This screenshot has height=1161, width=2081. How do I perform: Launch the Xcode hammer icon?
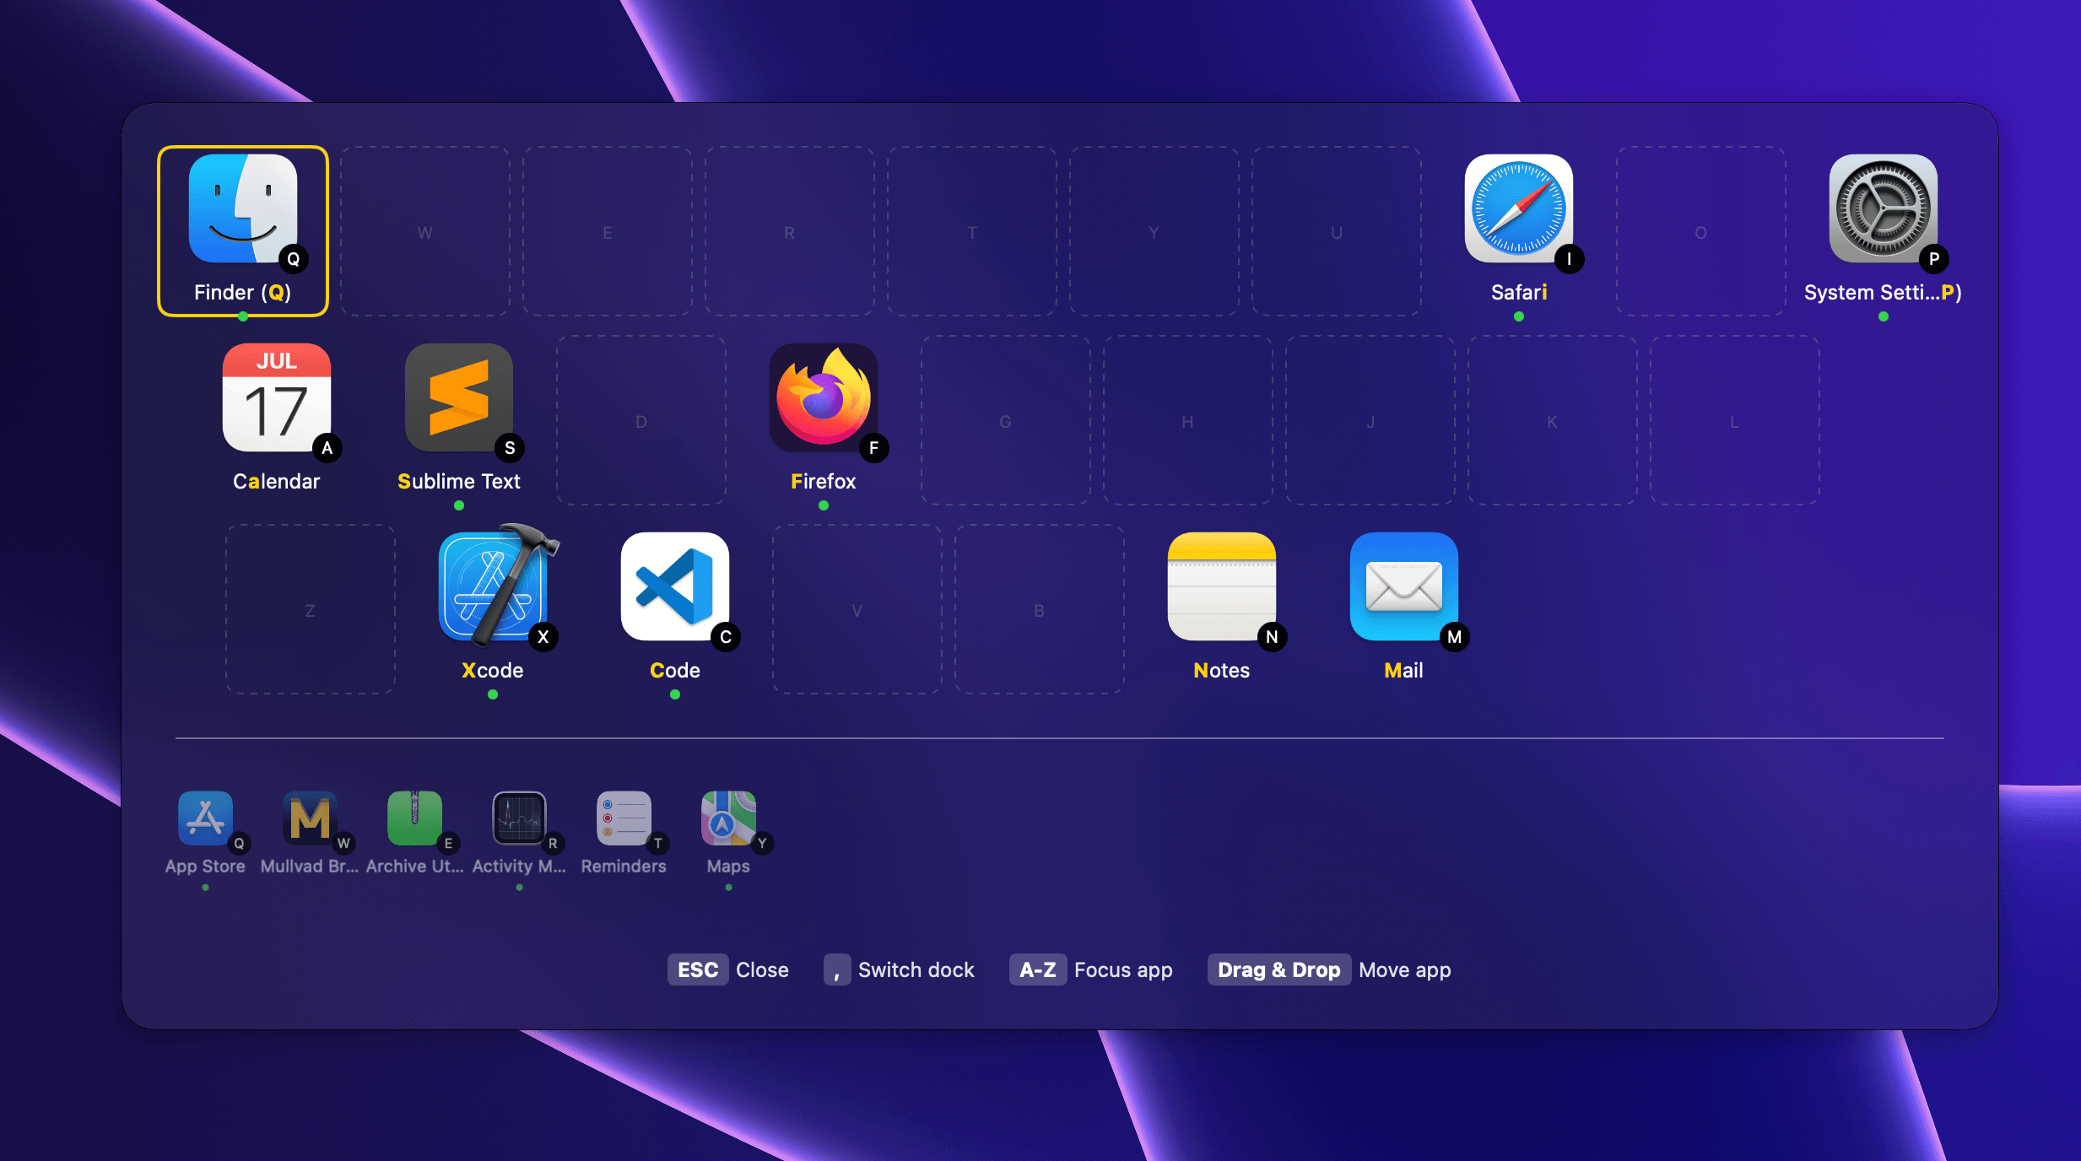point(498,586)
